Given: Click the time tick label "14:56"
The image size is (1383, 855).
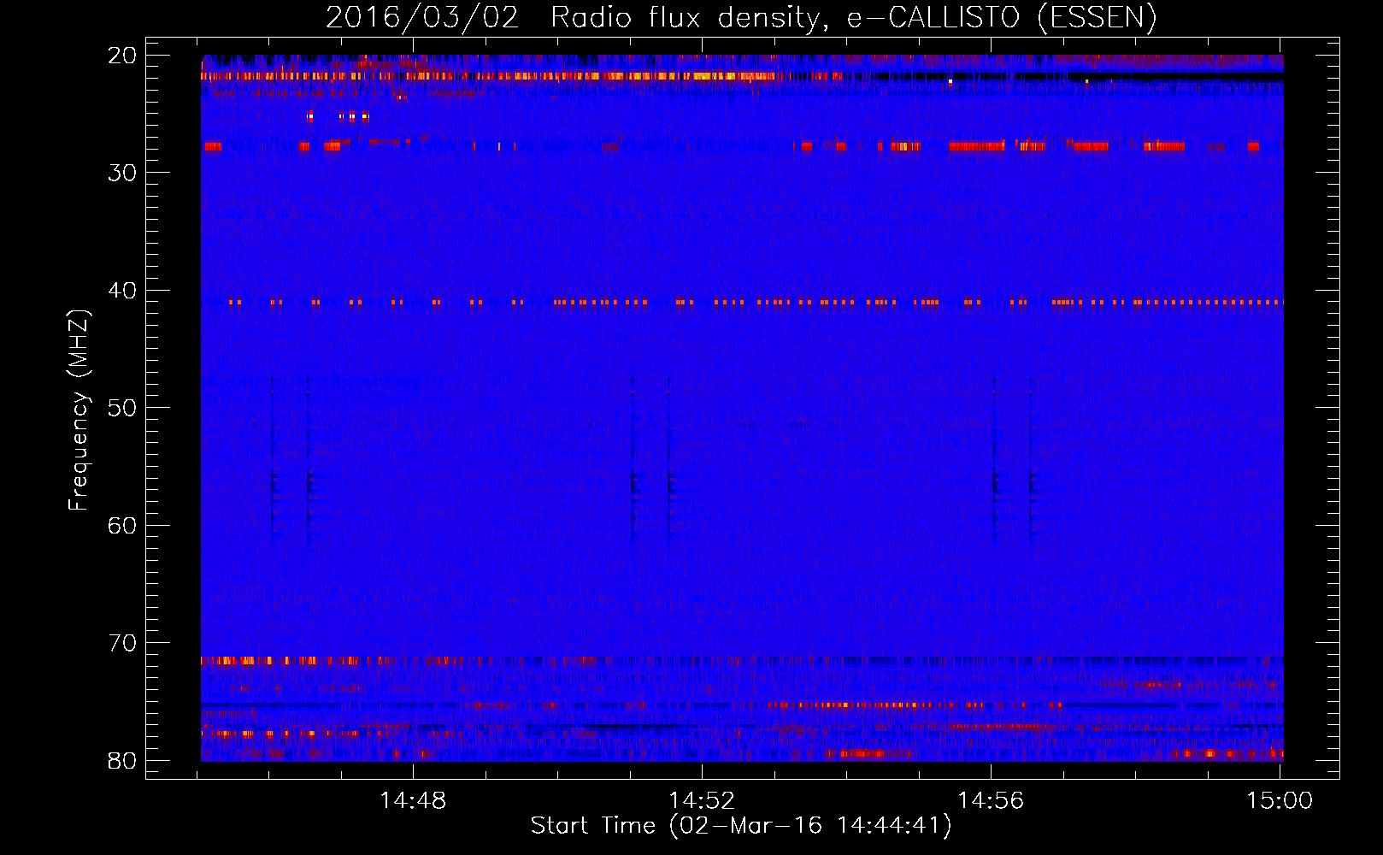Looking at the screenshot, I should tap(991, 801).
